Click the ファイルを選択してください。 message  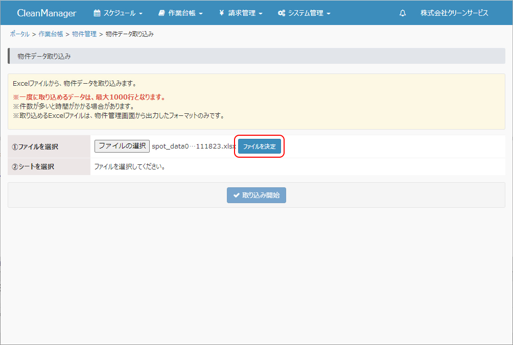point(130,166)
